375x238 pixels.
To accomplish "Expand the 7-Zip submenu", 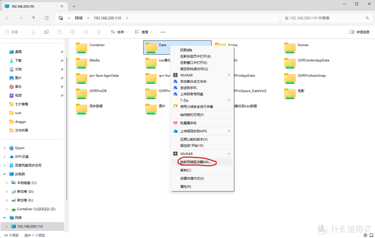I will coord(202,100).
